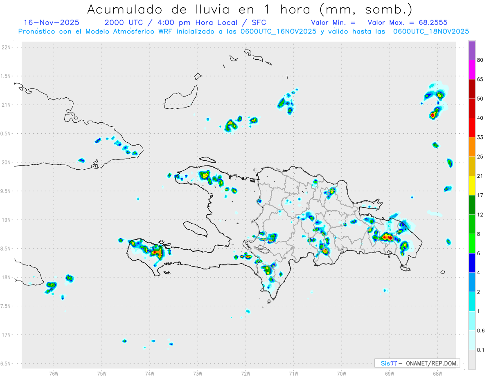Click the legend value '0.6'
Viewport: 491px width, 379px height.
(481, 331)
